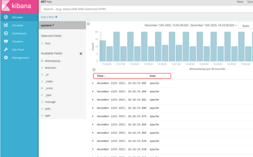
Task: Click the Available Fields settings gear
Action: click(x=81, y=54)
